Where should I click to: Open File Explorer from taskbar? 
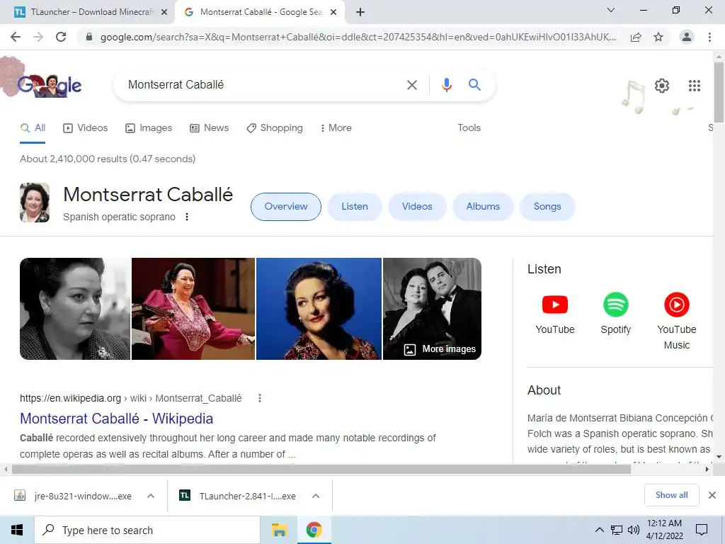pos(279,530)
